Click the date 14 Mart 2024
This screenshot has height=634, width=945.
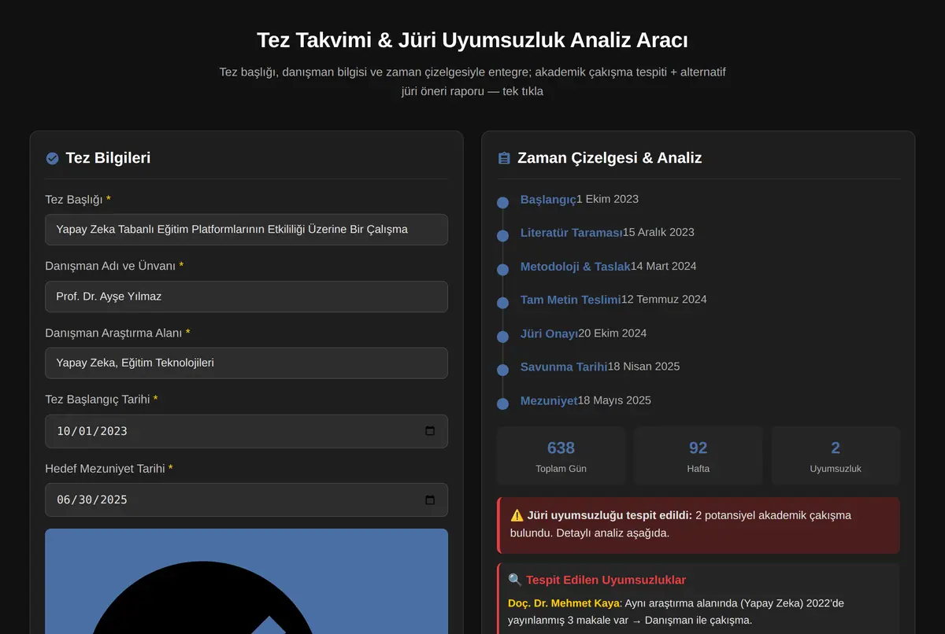coord(664,266)
